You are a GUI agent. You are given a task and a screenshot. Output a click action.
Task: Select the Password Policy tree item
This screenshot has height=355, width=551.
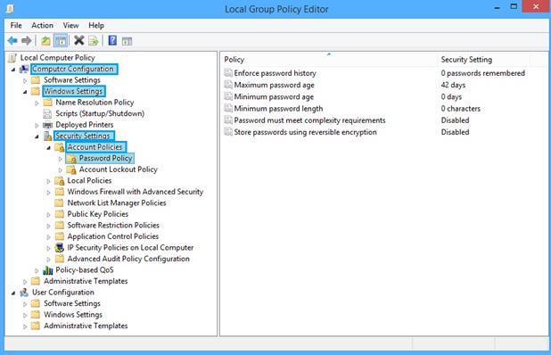click(105, 158)
